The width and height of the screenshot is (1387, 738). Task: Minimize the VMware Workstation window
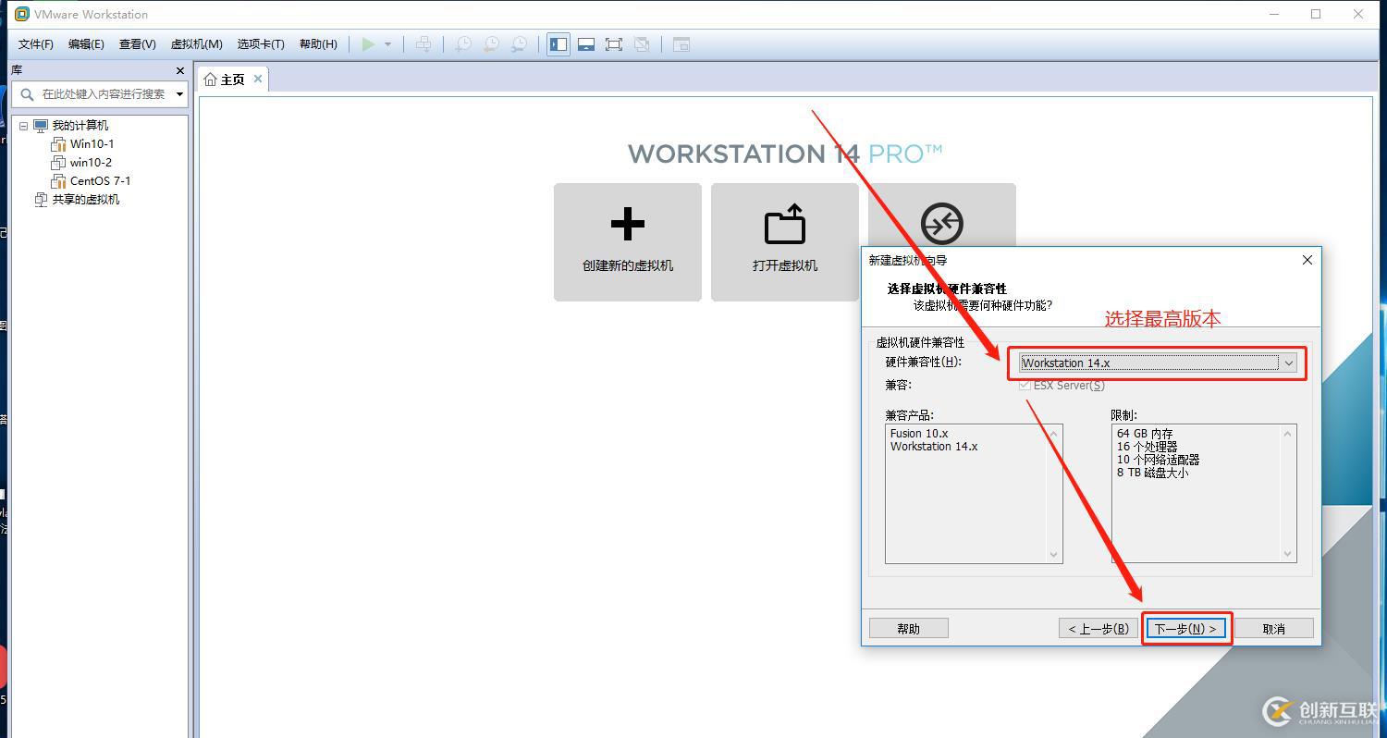[x=1274, y=14]
